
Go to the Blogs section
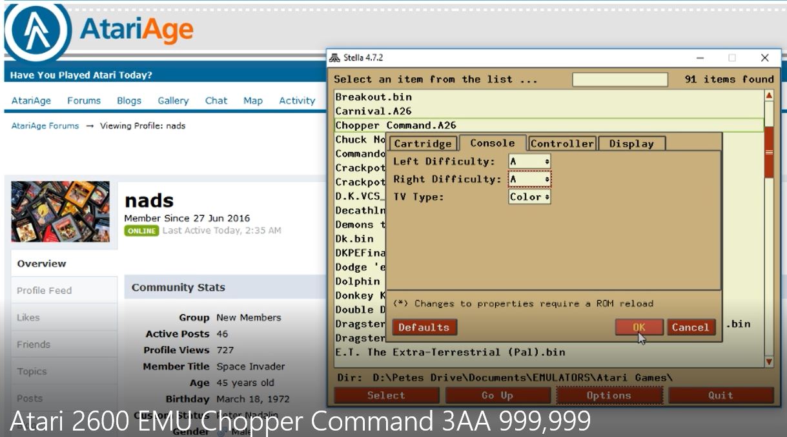tap(129, 101)
